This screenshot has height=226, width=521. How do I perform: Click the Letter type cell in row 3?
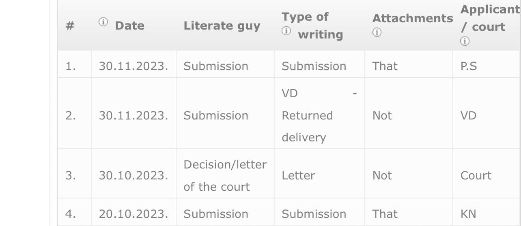298,175
